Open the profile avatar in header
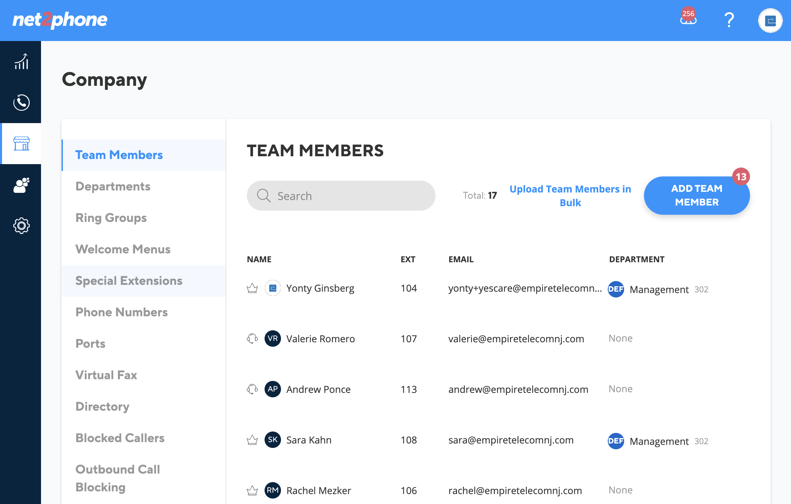The height and width of the screenshot is (504, 791). pos(770,21)
